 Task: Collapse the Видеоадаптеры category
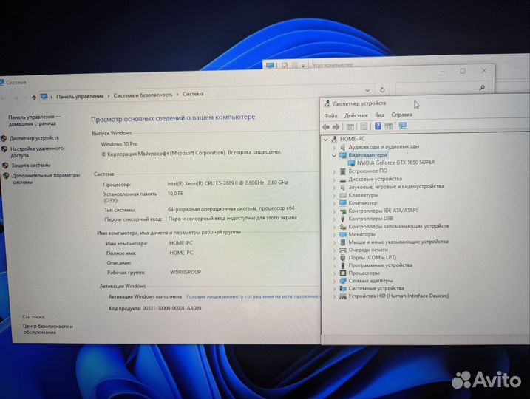pos(334,155)
